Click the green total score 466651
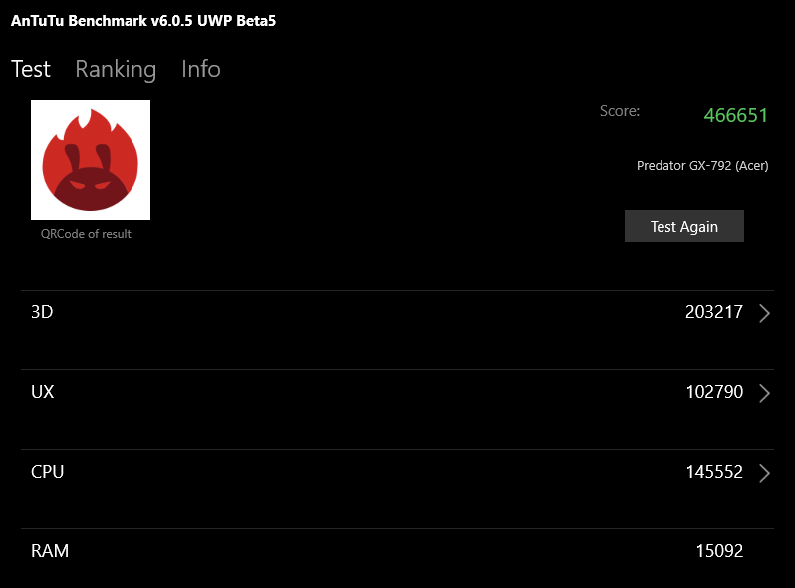This screenshot has width=795, height=588. pos(735,115)
